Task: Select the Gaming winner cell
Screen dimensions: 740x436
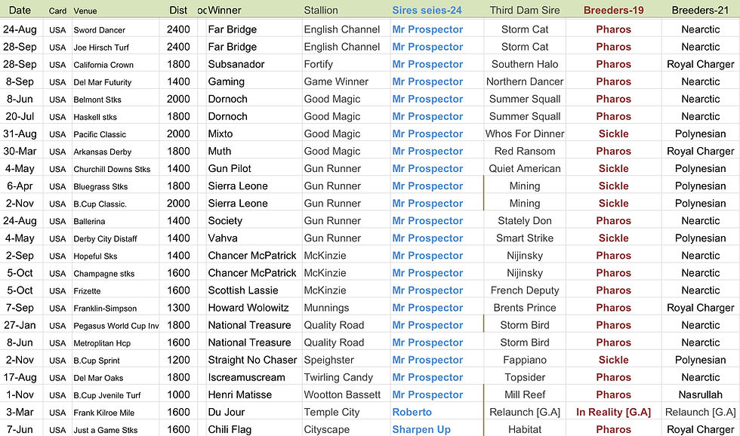Action: pos(226,81)
